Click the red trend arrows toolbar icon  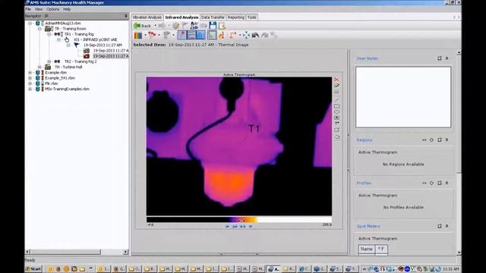pyautogui.click(x=152, y=35)
